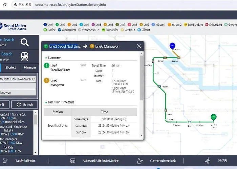The height and width of the screenshot is (169, 237).
Task: Toggle Line4 in the line legend
Action: click(x=84, y=25)
